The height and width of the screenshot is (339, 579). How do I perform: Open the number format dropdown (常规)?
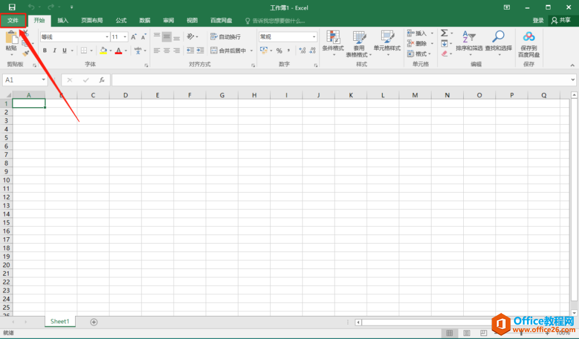(x=314, y=37)
